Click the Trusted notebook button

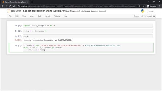[x=137, y=16]
